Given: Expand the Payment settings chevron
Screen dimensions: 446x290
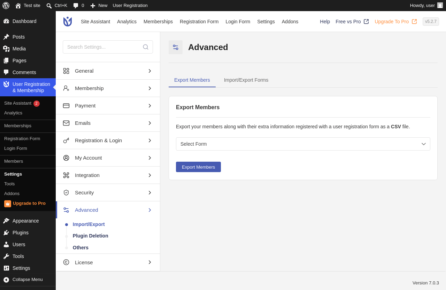Looking at the screenshot, I should (150, 106).
